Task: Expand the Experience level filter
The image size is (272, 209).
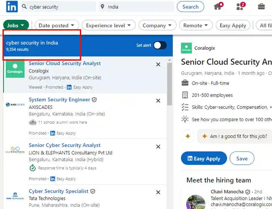Action: point(108,25)
